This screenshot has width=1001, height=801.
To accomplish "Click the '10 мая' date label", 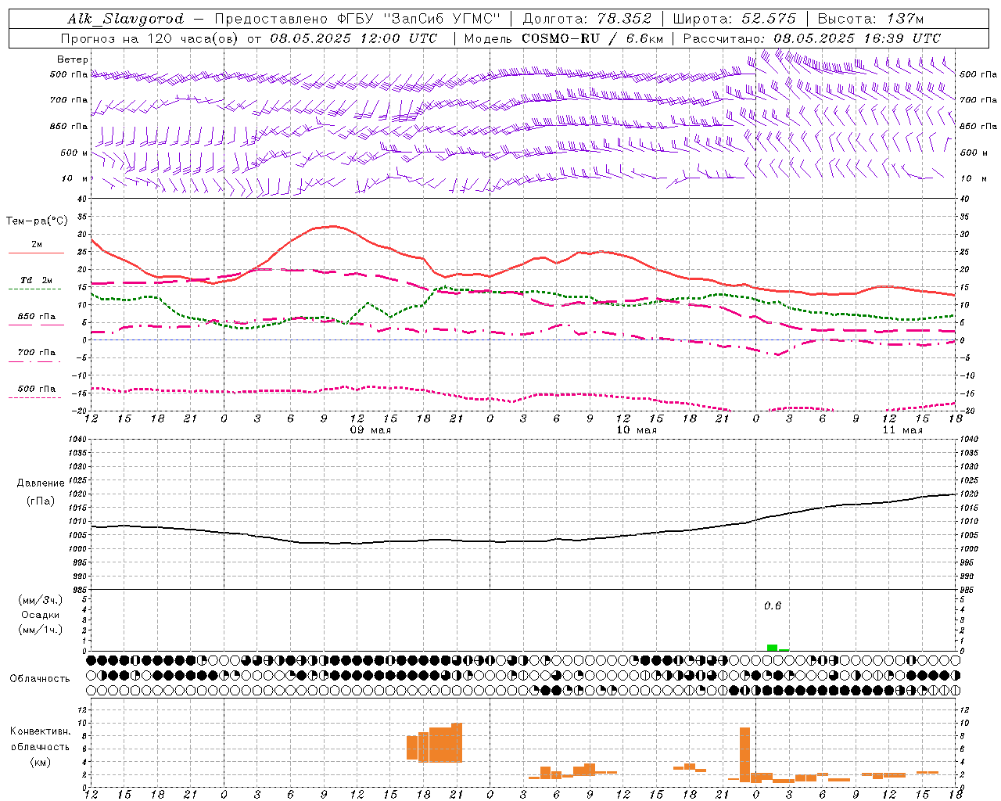I will (637, 430).
